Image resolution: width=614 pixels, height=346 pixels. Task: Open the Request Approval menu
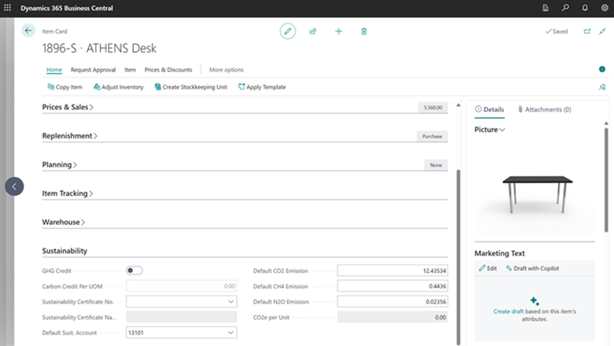point(93,69)
